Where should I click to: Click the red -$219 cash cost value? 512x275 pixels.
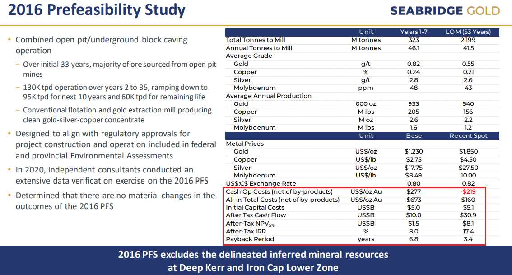tap(468, 192)
